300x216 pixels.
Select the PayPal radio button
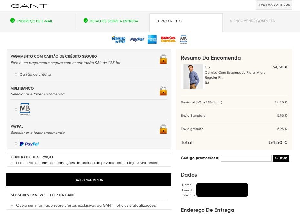click(16, 144)
